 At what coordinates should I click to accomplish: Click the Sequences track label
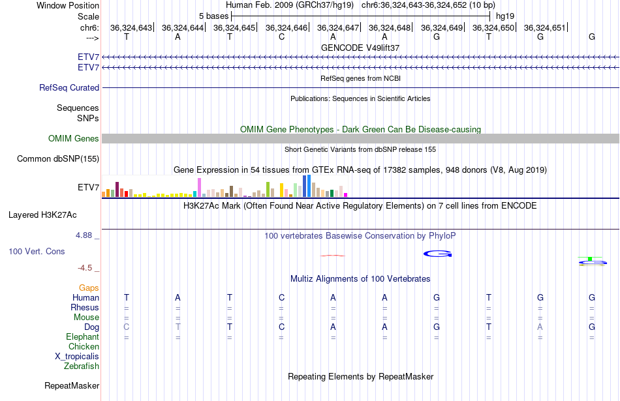[x=78, y=108]
